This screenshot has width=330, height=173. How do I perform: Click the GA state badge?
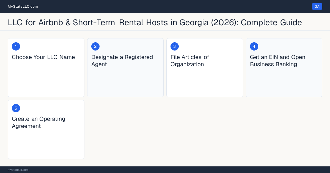pyautogui.click(x=317, y=6)
